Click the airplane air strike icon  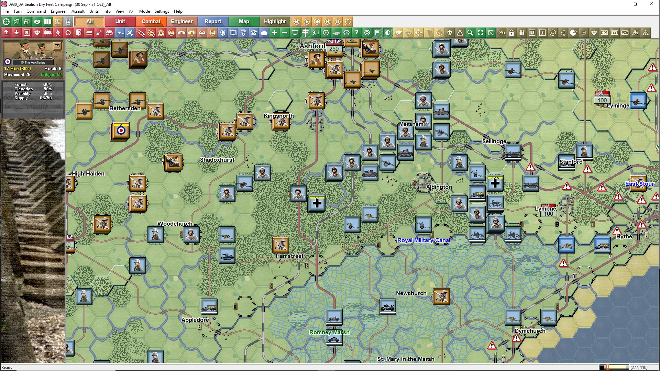coord(130,33)
